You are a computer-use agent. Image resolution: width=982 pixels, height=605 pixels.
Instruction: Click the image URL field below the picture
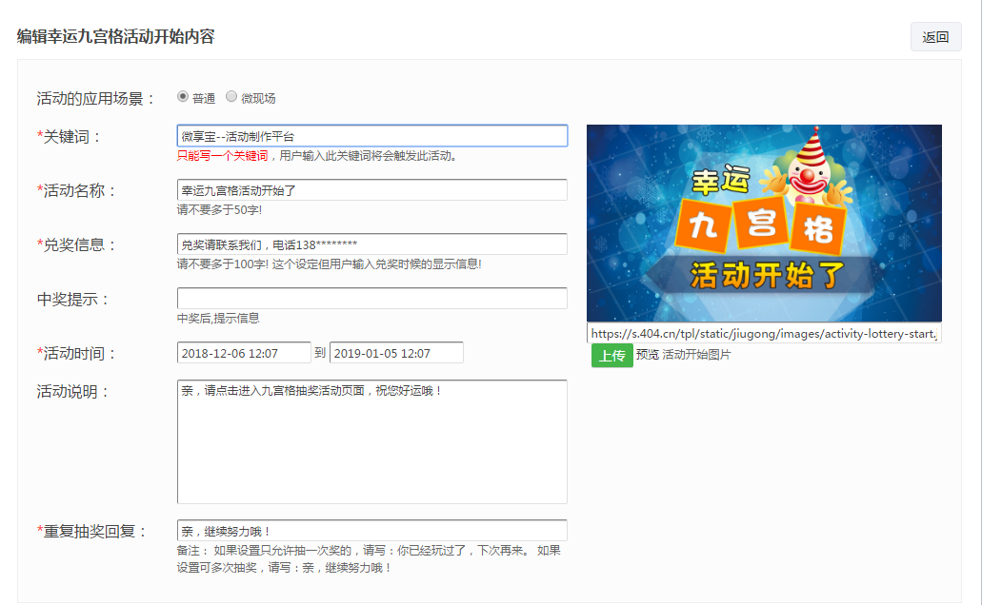pos(764,334)
